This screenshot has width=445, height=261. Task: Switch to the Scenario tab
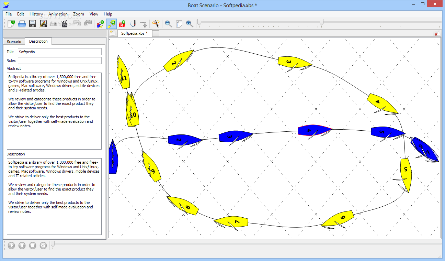14,42
